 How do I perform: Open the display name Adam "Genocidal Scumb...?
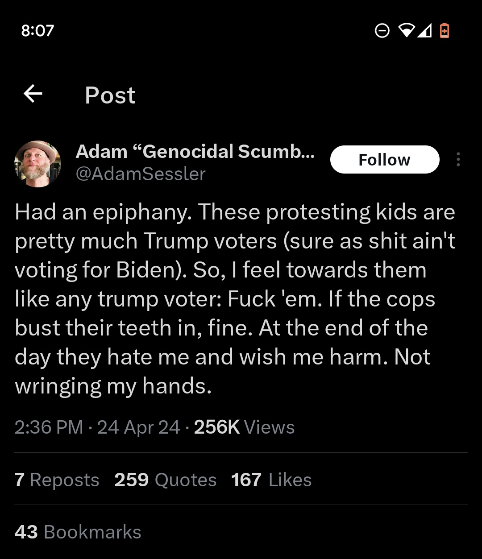click(x=195, y=152)
